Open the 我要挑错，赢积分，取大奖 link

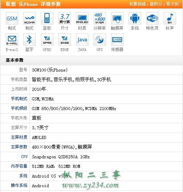[x=154, y=4]
